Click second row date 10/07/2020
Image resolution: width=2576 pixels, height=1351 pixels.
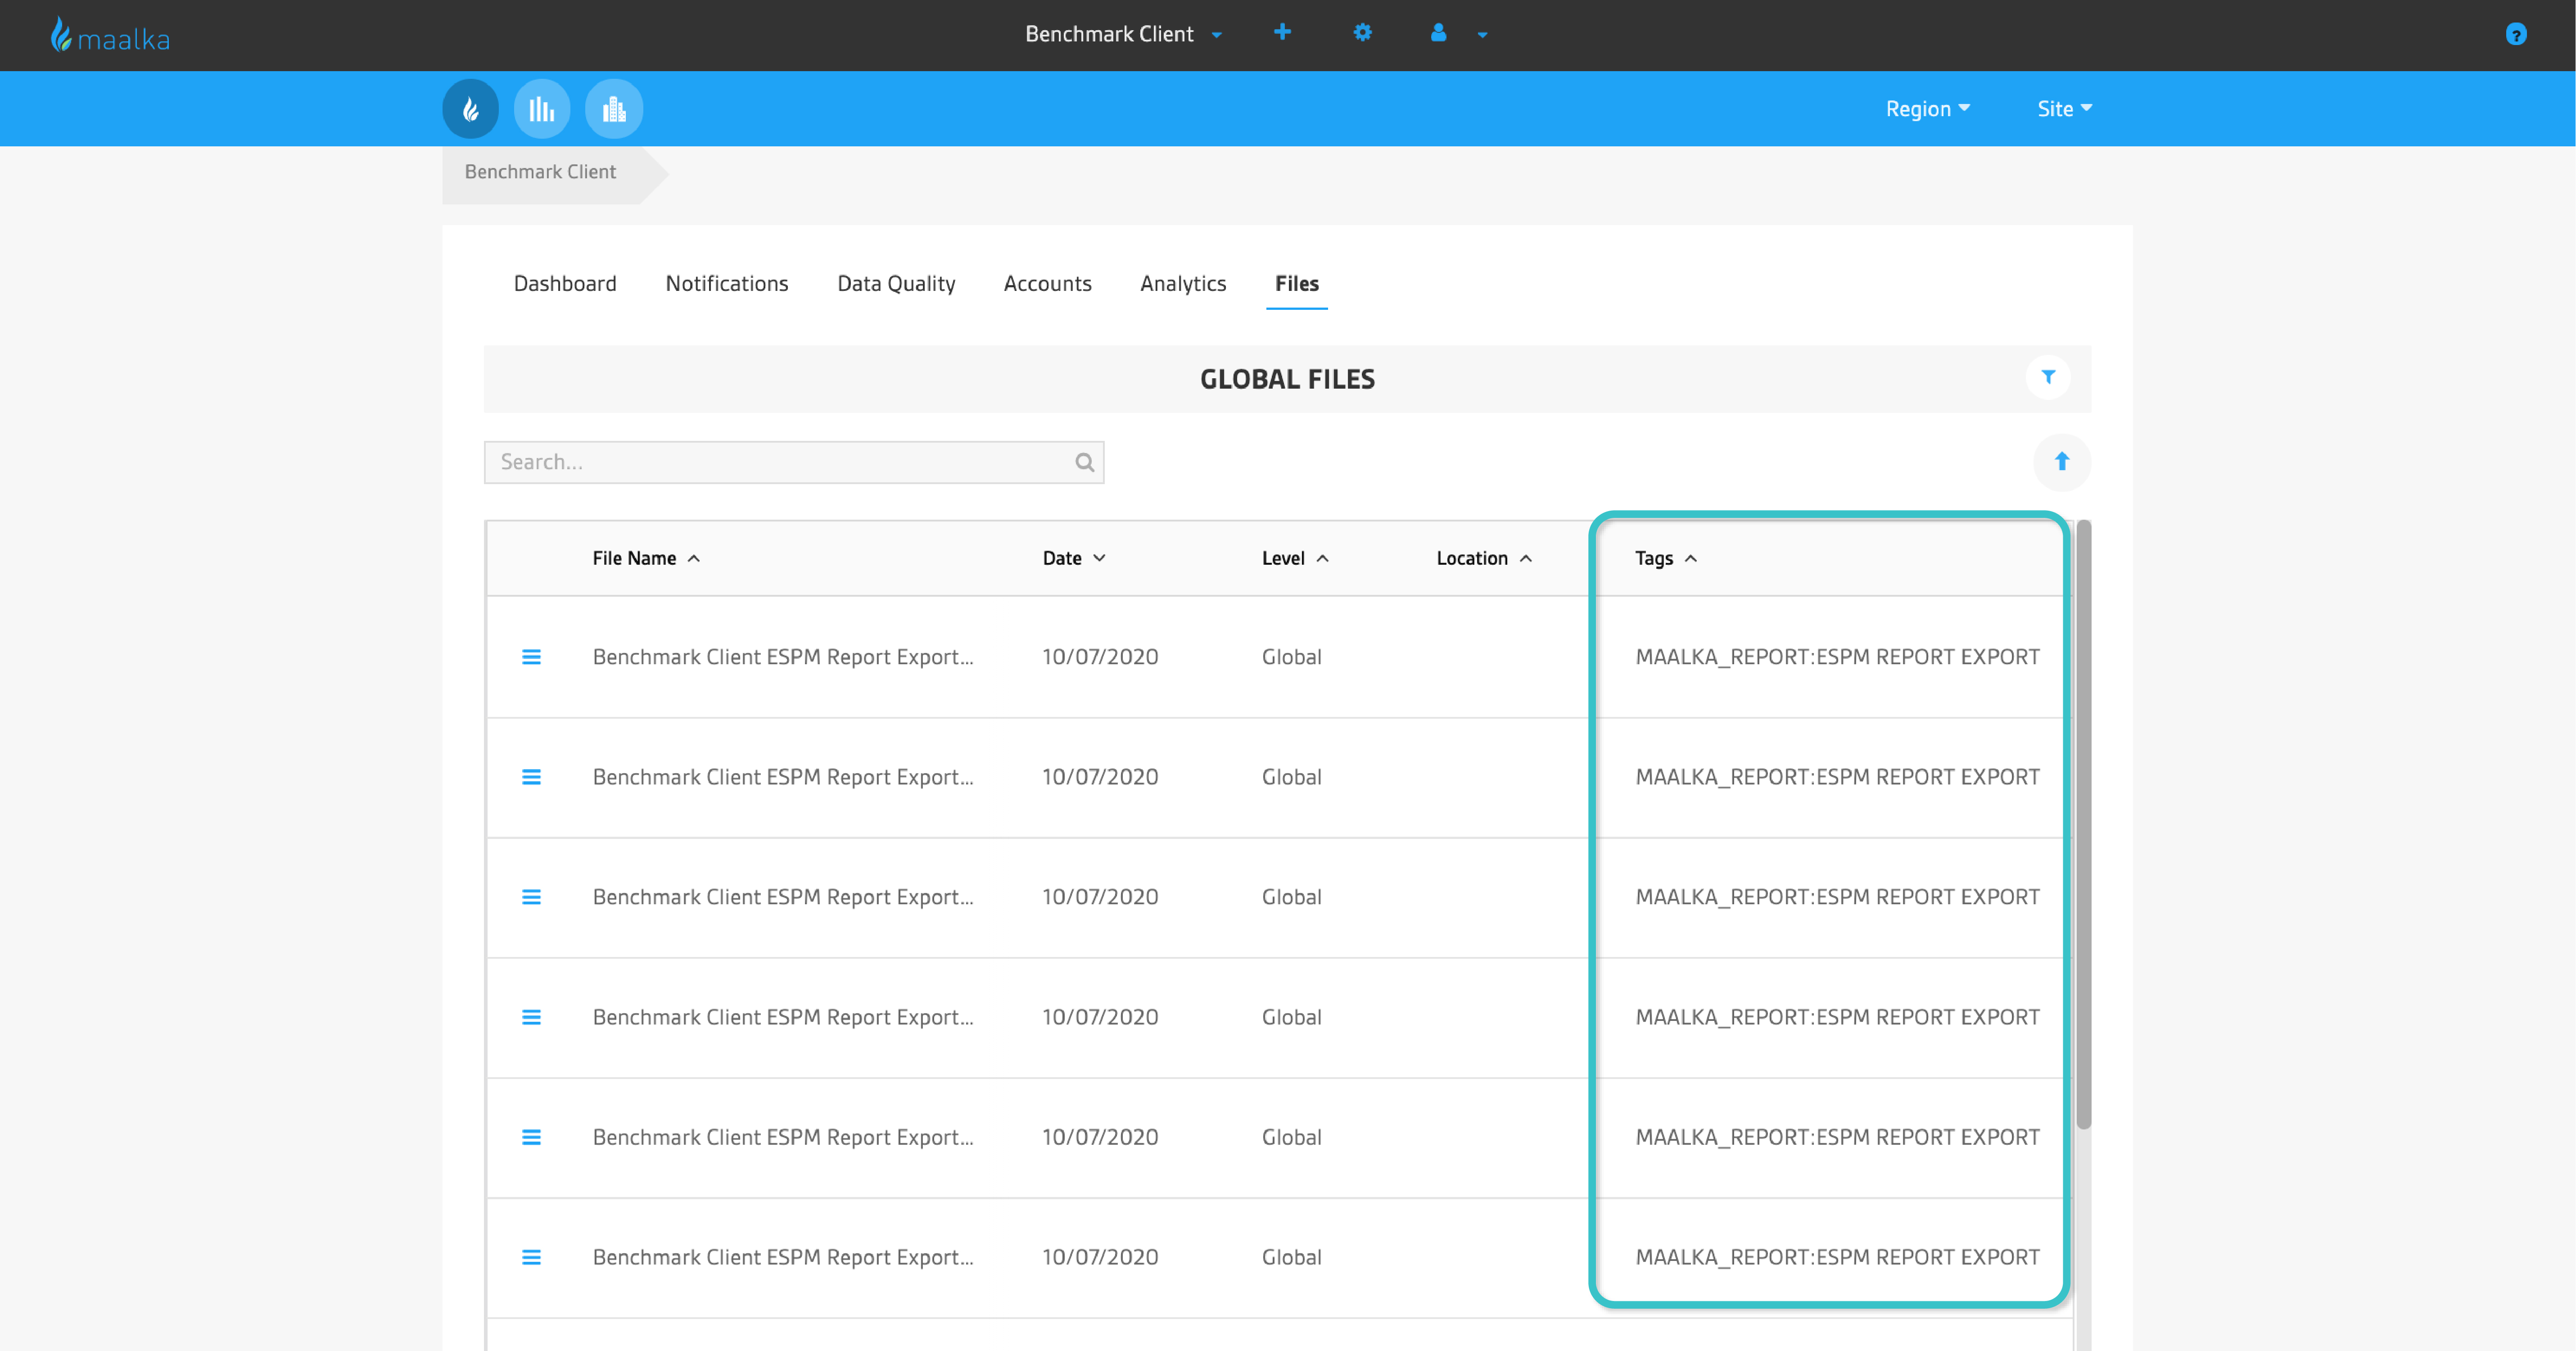(x=1100, y=777)
